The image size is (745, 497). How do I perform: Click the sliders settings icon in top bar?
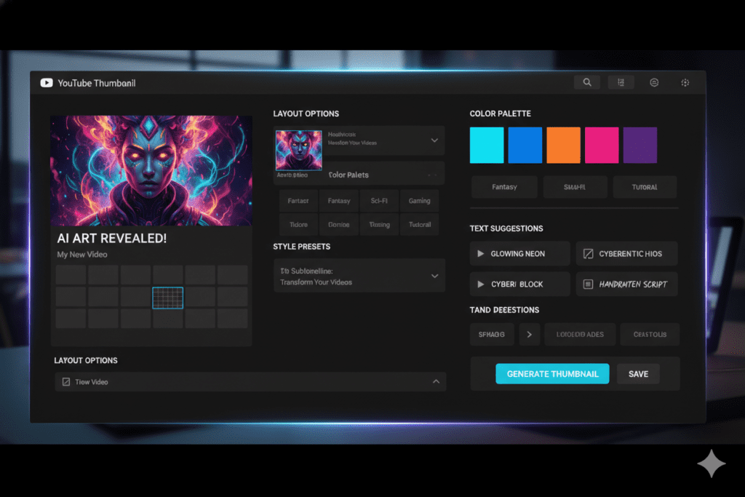click(621, 81)
